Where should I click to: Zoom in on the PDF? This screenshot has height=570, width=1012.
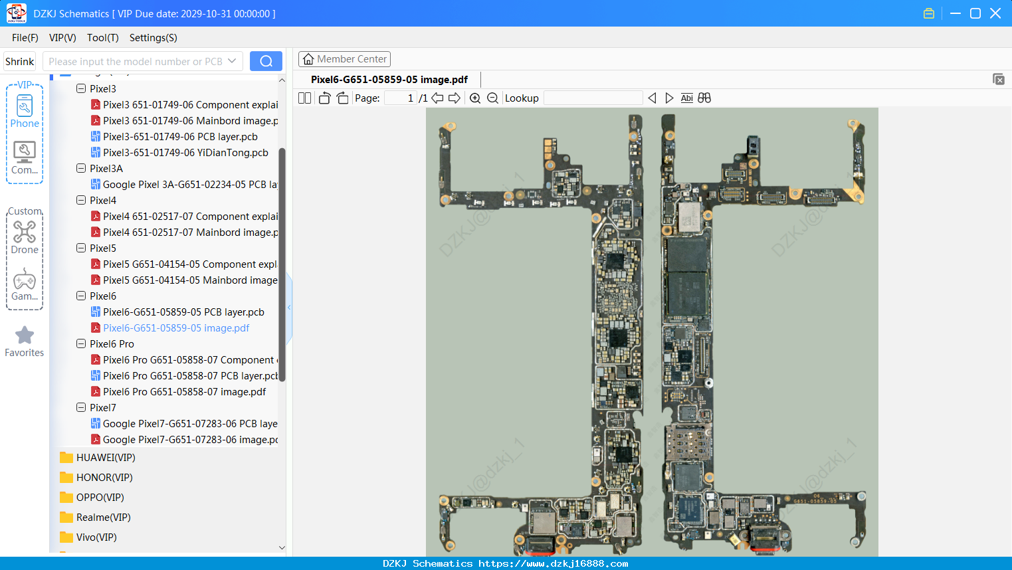coord(475,98)
